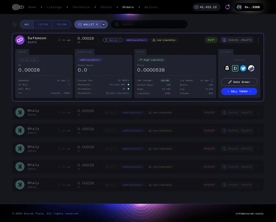
Task: Click the CONDITIONS panel tab label
Action: click(x=84, y=52)
